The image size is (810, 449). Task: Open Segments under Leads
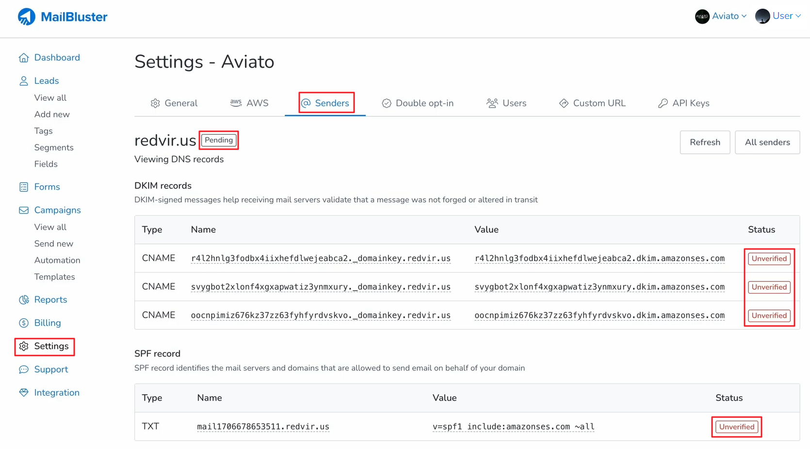tap(54, 148)
